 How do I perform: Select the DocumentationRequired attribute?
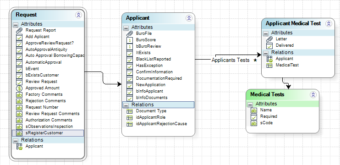point(159,78)
